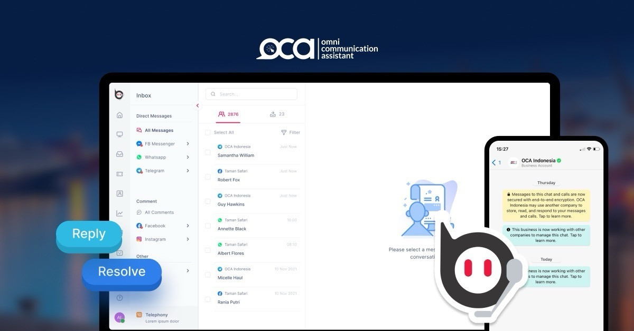Click the help question mark icon

119,298
